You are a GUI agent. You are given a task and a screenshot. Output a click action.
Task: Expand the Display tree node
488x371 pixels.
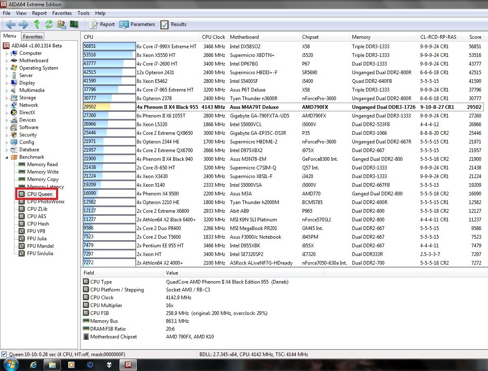click(x=7, y=83)
